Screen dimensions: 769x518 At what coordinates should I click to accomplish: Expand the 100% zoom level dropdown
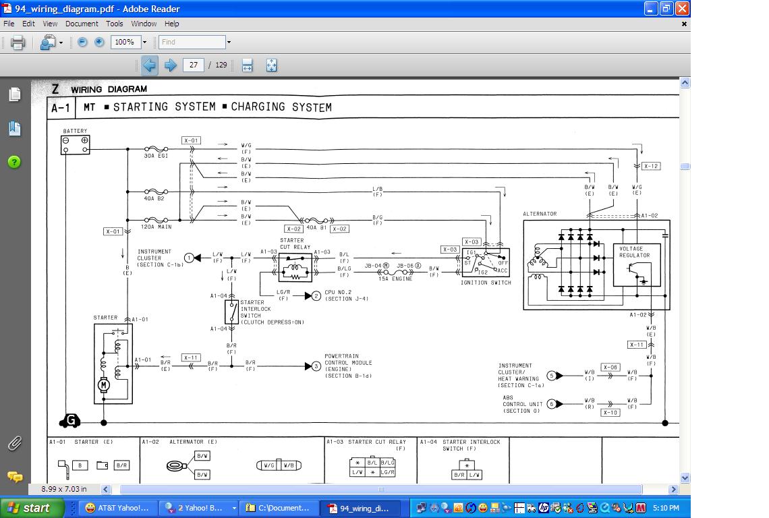coord(144,42)
